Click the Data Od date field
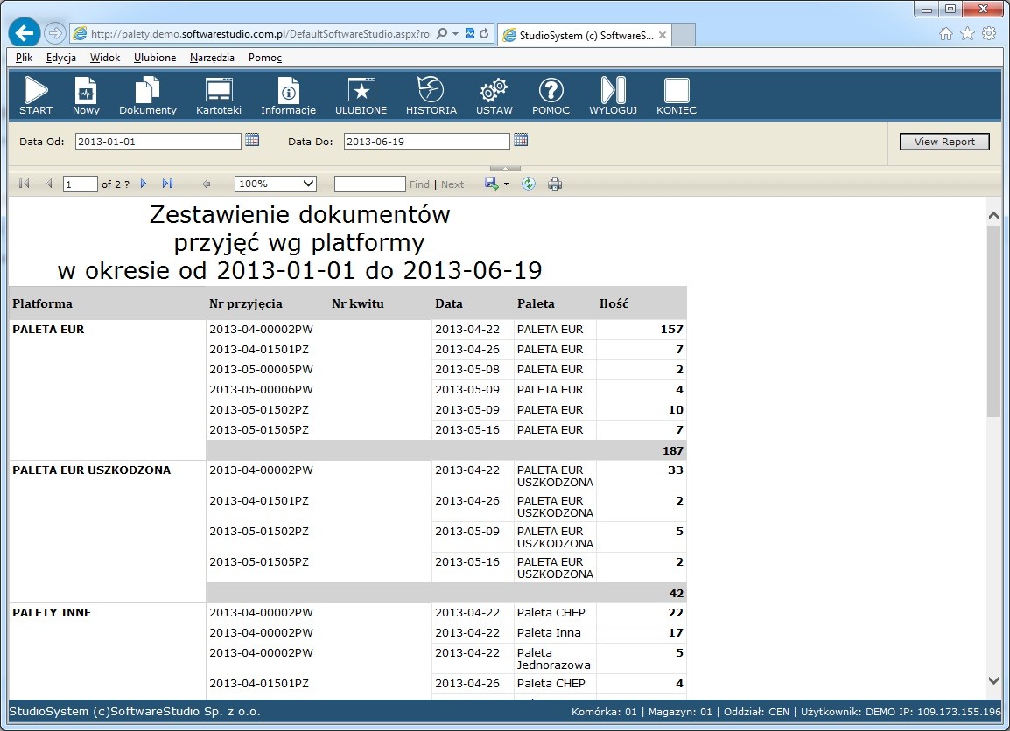The width and height of the screenshot is (1010, 731). click(158, 141)
